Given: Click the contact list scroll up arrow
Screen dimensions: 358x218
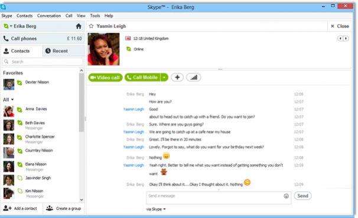Looking at the screenshot, I should tap(82, 70).
